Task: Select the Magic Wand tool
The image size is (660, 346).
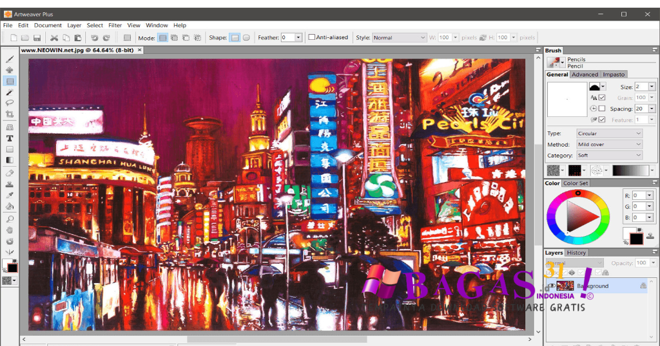Action: click(10, 92)
